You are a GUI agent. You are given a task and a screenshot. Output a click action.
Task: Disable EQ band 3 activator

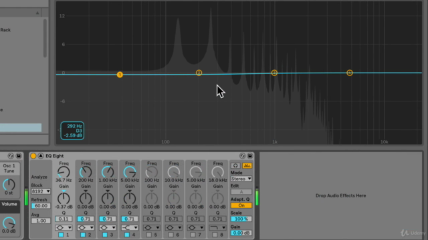pos(105,235)
